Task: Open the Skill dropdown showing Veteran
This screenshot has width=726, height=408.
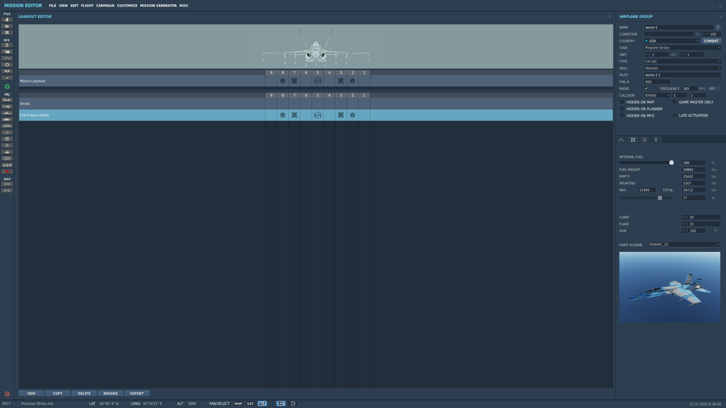Action: click(x=682, y=68)
